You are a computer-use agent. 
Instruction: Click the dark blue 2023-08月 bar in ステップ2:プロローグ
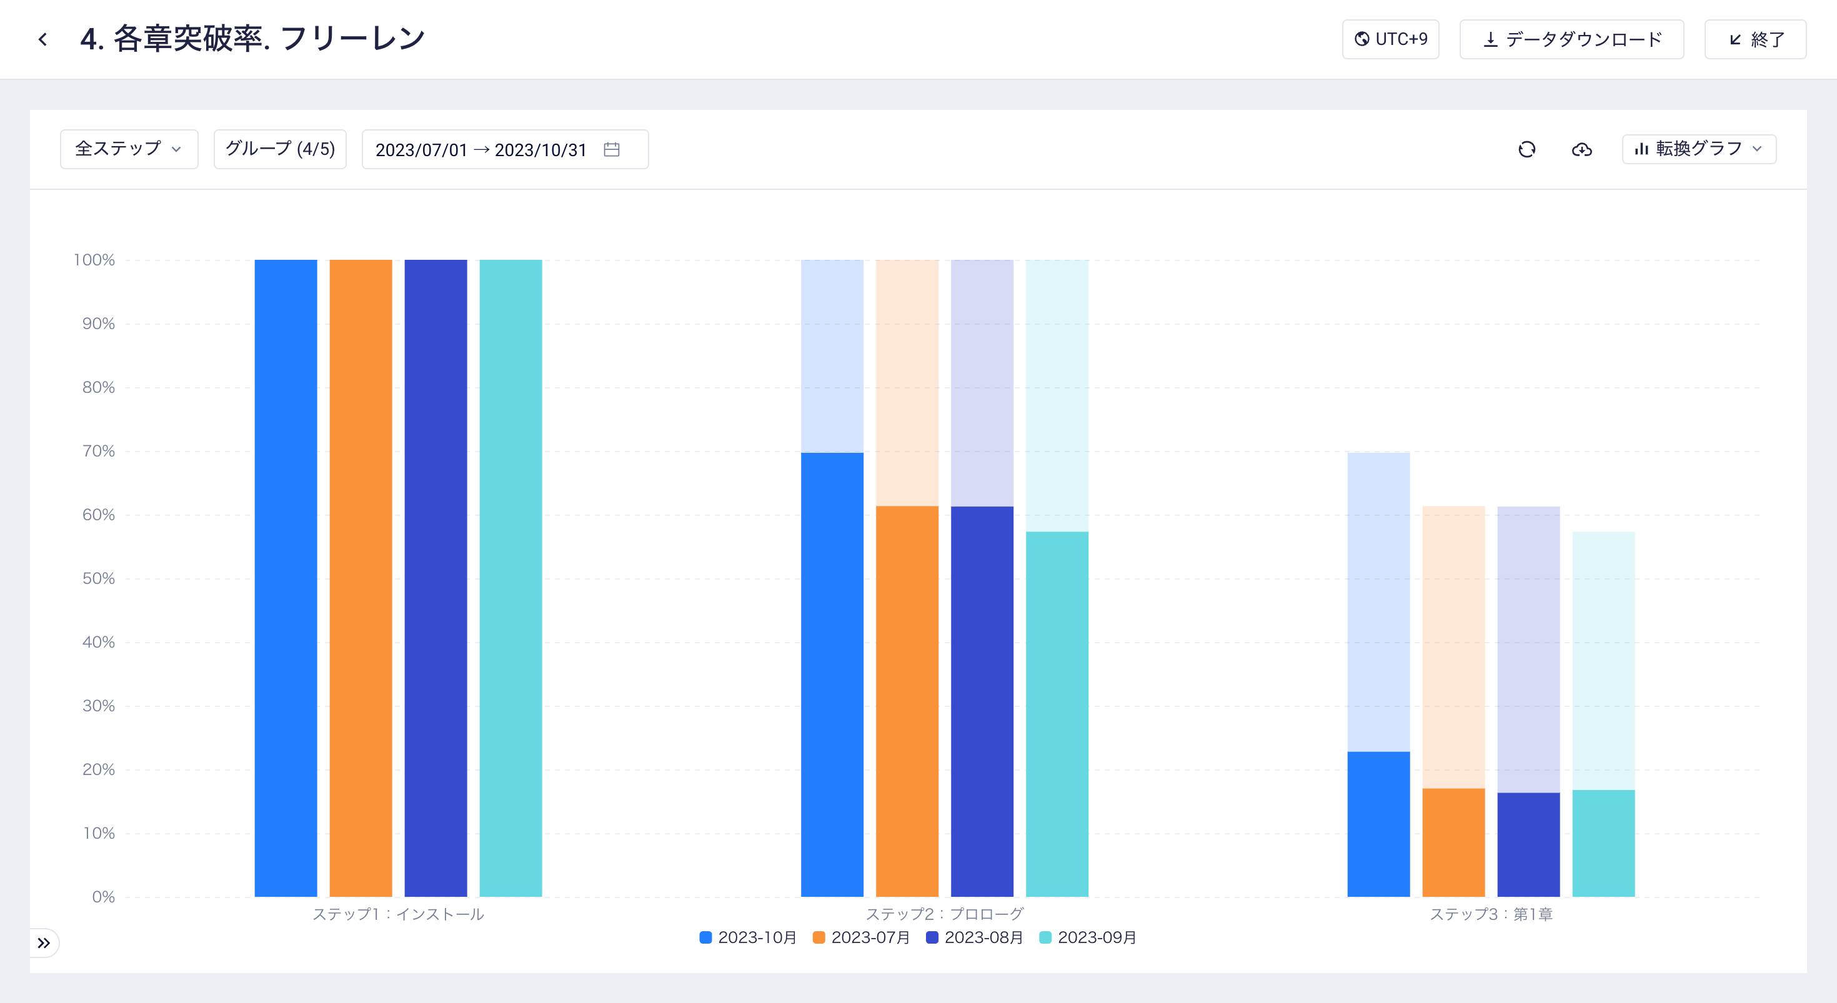click(982, 702)
